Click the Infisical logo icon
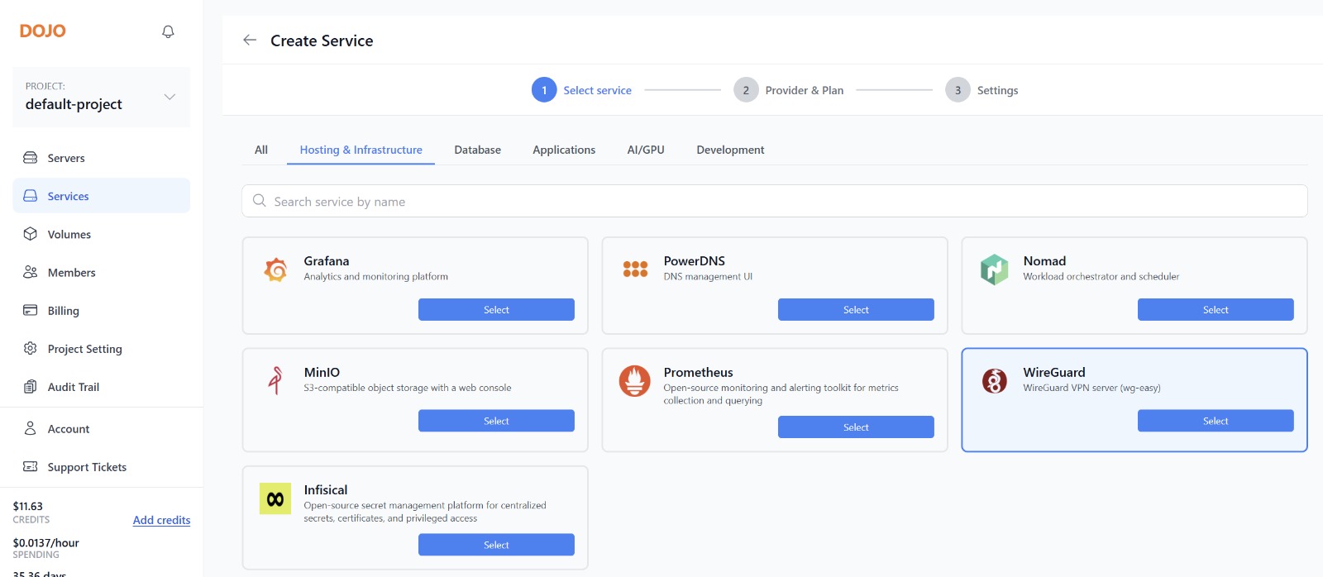The image size is (1323, 577). coord(275,498)
